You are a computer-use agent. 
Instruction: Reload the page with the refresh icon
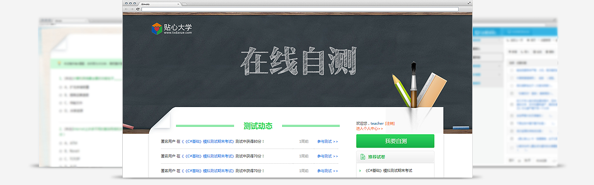point(138,9)
